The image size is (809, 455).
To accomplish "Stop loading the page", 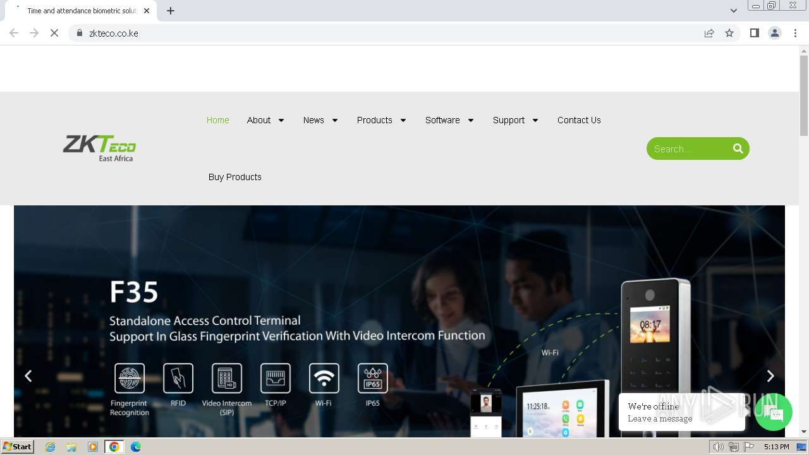I will click(x=54, y=33).
